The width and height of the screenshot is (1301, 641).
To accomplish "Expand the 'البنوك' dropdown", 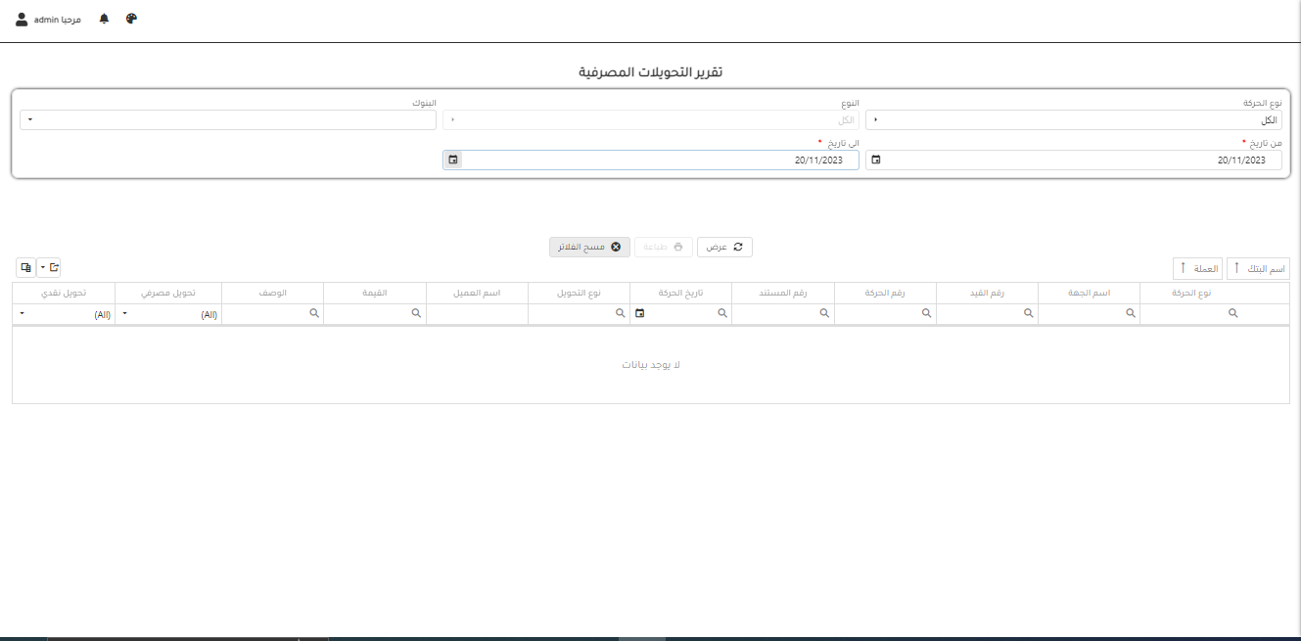I will click(29, 120).
